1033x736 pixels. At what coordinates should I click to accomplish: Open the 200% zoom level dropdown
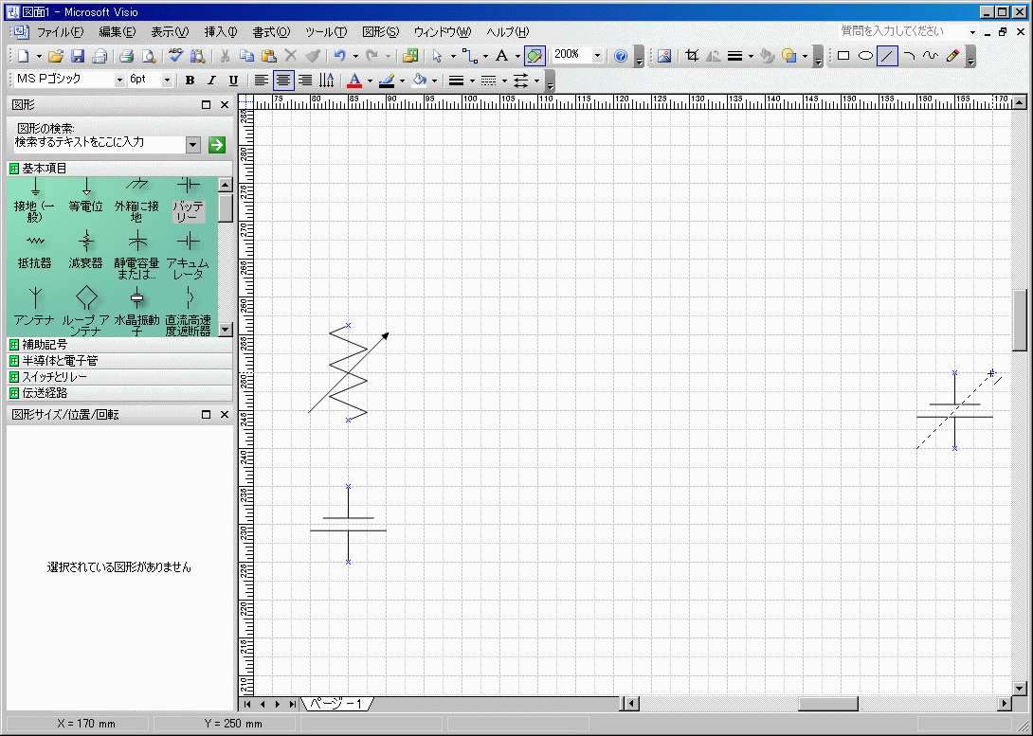599,56
